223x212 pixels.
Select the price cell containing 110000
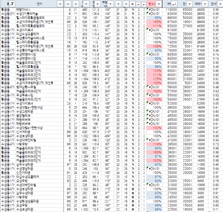tap(172, 10)
